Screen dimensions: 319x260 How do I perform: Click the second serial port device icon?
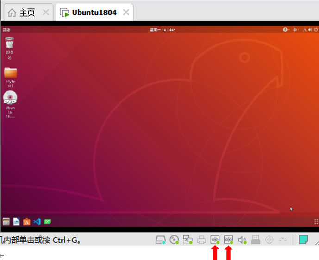(x=228, y=240)
